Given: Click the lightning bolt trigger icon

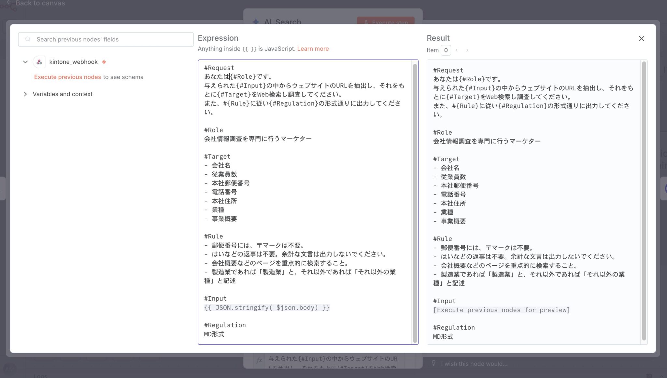Looking at the screenshot, I should coord(104,62).
